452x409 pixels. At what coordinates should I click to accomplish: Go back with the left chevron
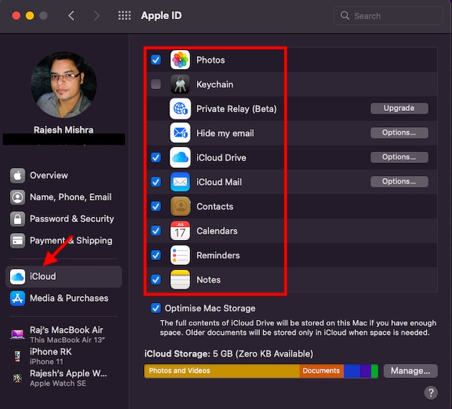point(71,16)
